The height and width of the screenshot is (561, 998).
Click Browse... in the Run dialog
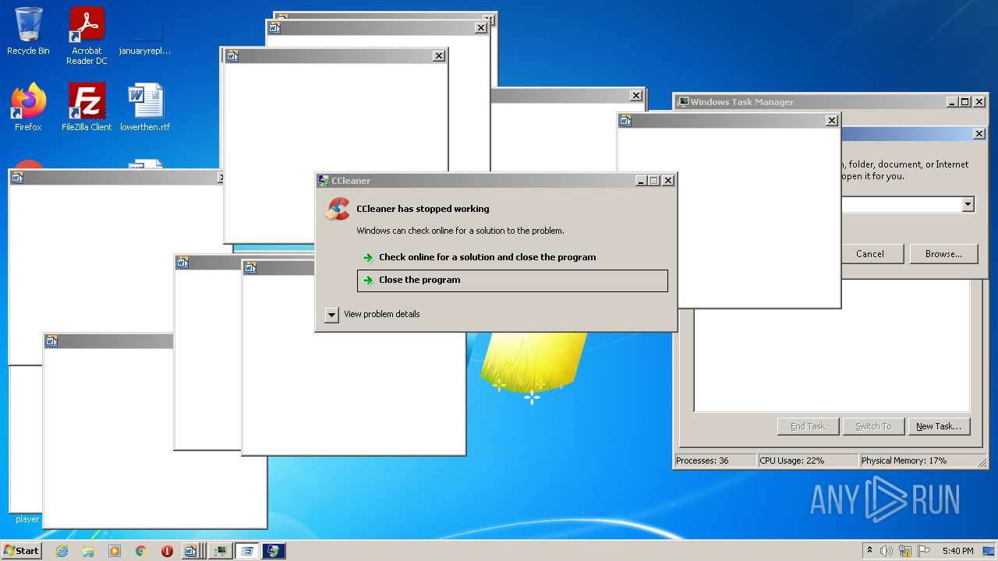[x=943, y=254]
